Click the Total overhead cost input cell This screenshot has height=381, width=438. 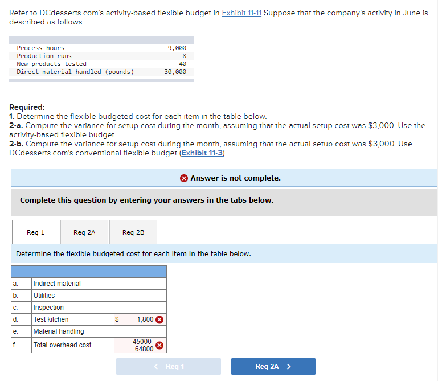140,345
